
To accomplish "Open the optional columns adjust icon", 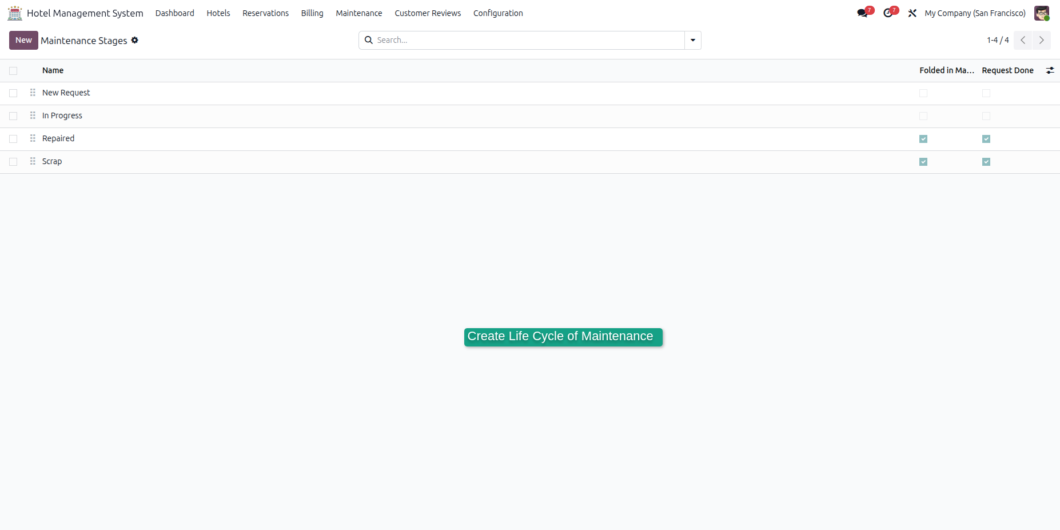I will pyautogui.click(x=1050, y=70).
